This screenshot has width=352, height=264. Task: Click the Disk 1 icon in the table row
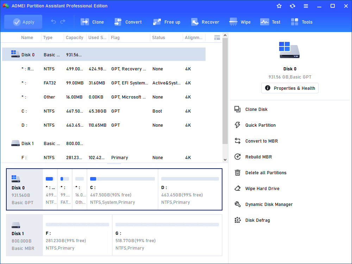coord(15,143)
